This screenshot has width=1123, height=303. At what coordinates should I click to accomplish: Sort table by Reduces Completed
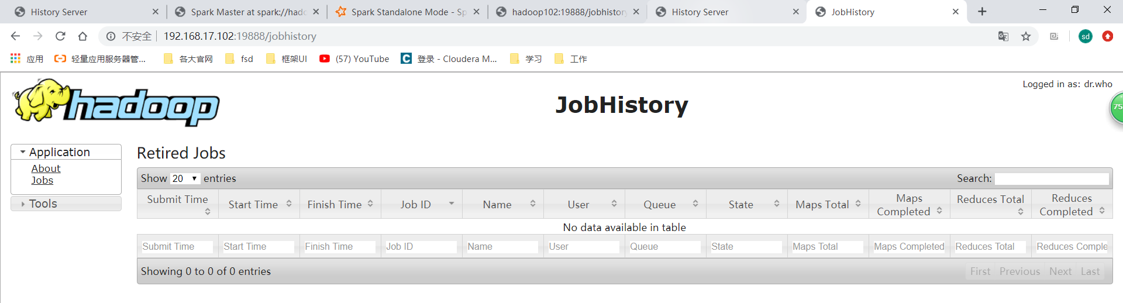coord(1072,204)
